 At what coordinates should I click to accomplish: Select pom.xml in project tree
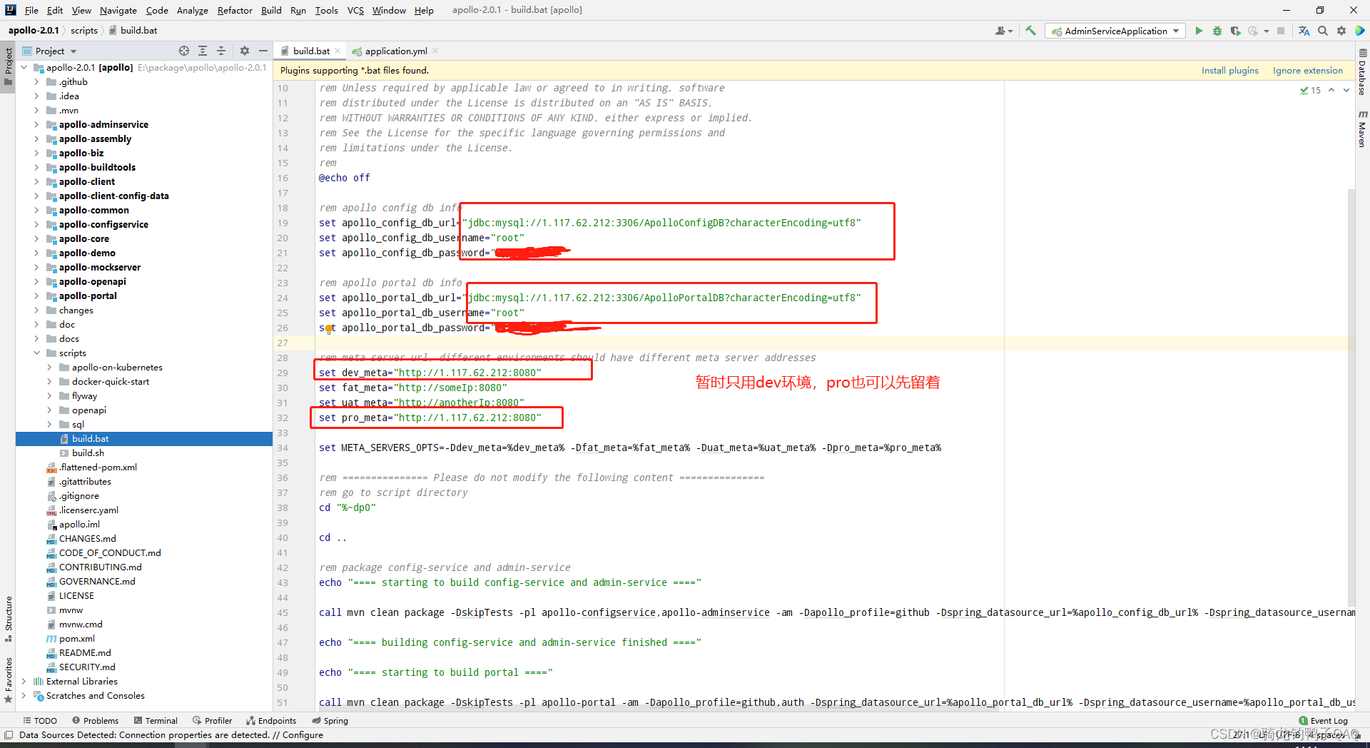click(x=76, y=638)
